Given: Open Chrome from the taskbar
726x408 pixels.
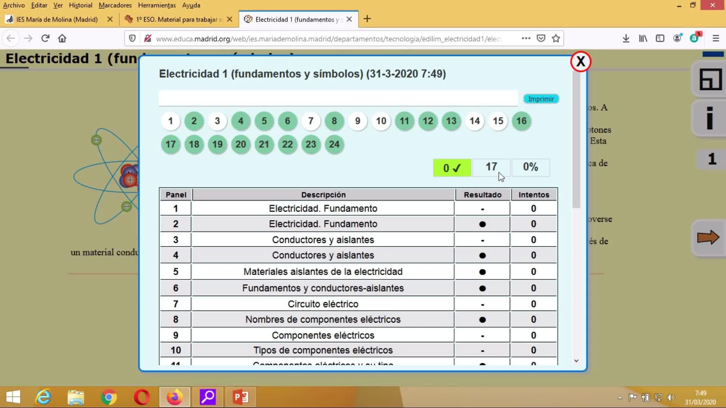Looking at the screenshot, I should click(109, 397).
